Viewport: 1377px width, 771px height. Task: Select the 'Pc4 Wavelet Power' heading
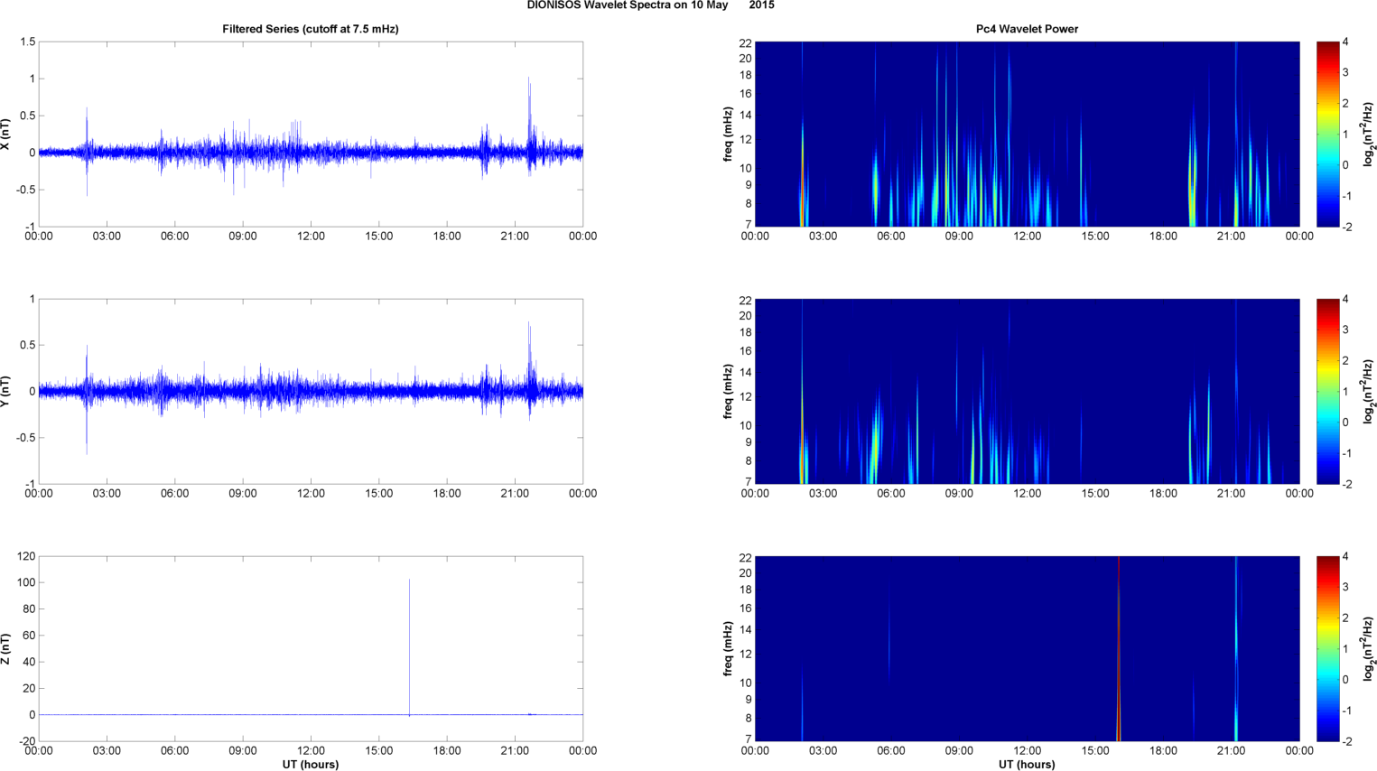pos(1027,29)
